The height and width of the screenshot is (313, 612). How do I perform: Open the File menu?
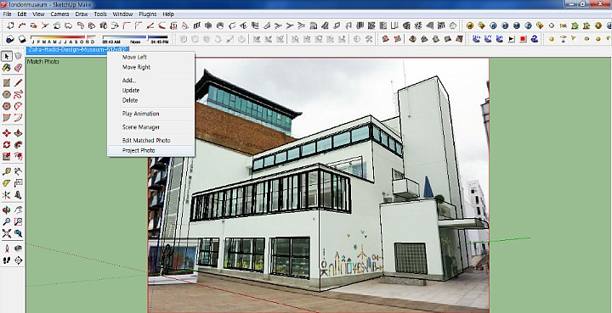7,14
